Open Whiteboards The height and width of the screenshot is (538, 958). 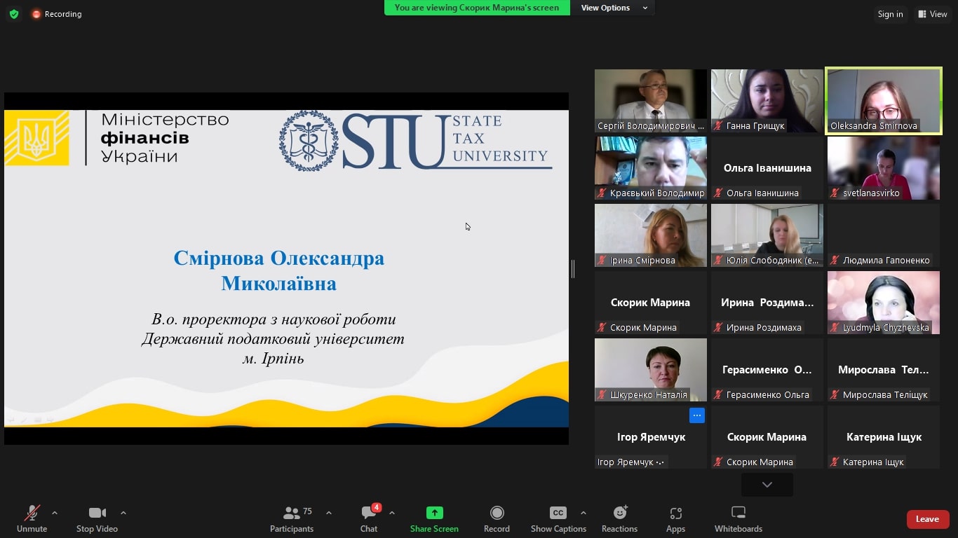tap(738, 519)
